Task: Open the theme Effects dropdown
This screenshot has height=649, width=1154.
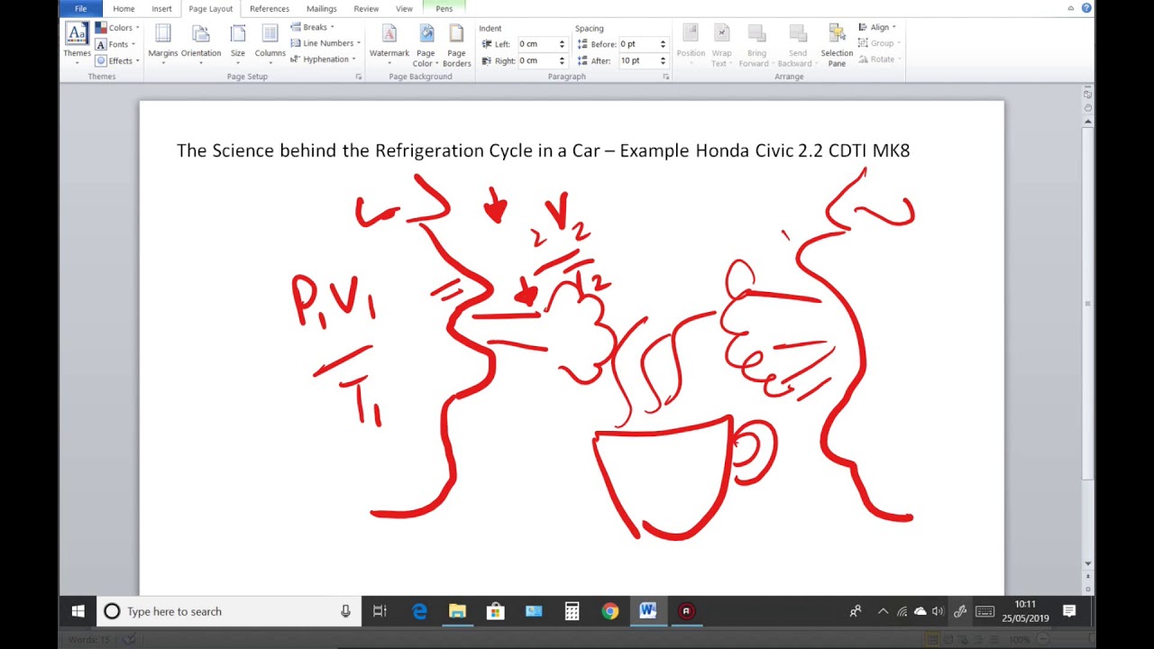Action: point(117,60)
